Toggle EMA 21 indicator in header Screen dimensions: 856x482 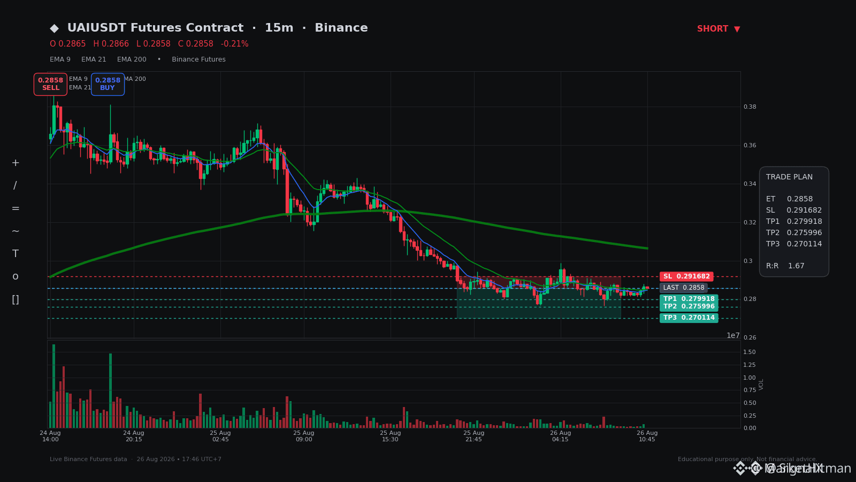click(94, 59)
